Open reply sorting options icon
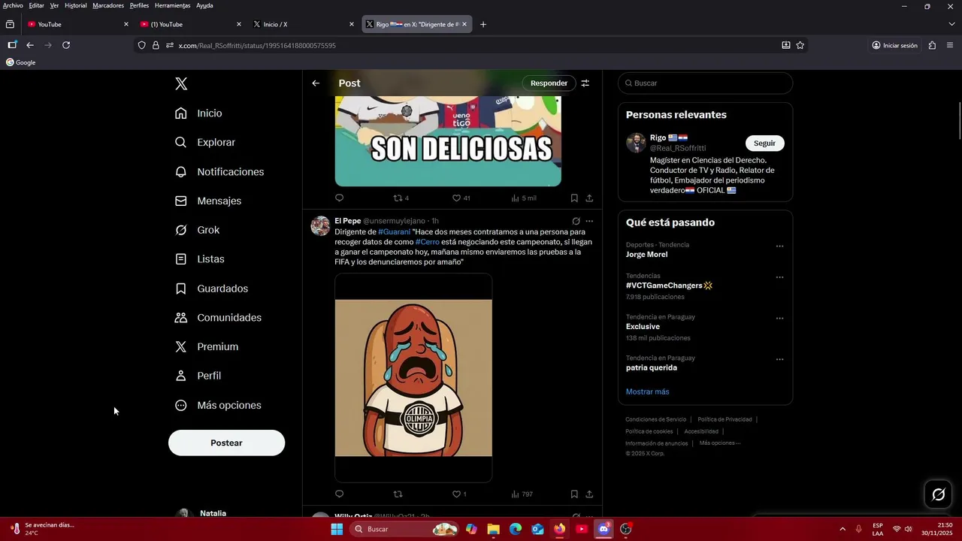The width and height of the screenshot is (962, 541). point(585,83)
